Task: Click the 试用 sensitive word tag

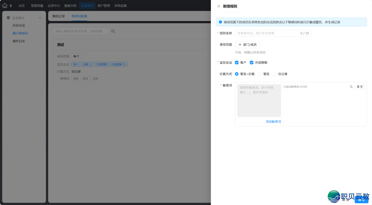Action: (95, 79)
